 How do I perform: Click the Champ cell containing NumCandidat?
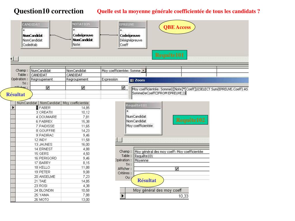(48, 71)
